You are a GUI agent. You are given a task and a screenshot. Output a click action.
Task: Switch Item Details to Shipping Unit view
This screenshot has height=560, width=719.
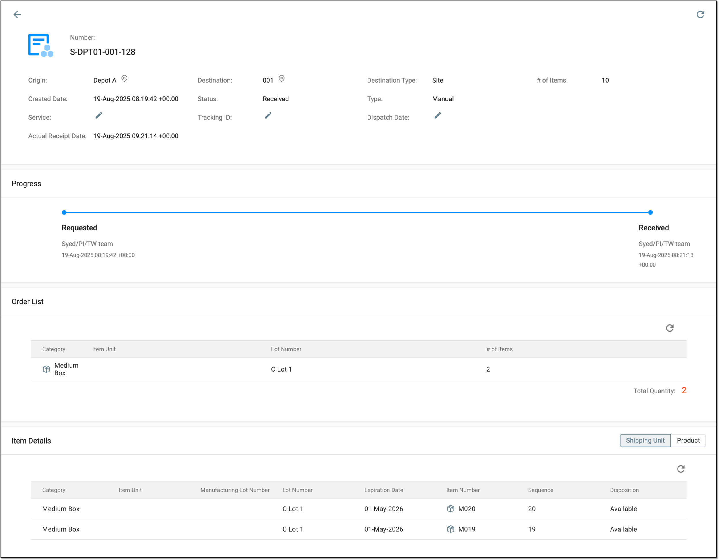(x=645, y=441)
